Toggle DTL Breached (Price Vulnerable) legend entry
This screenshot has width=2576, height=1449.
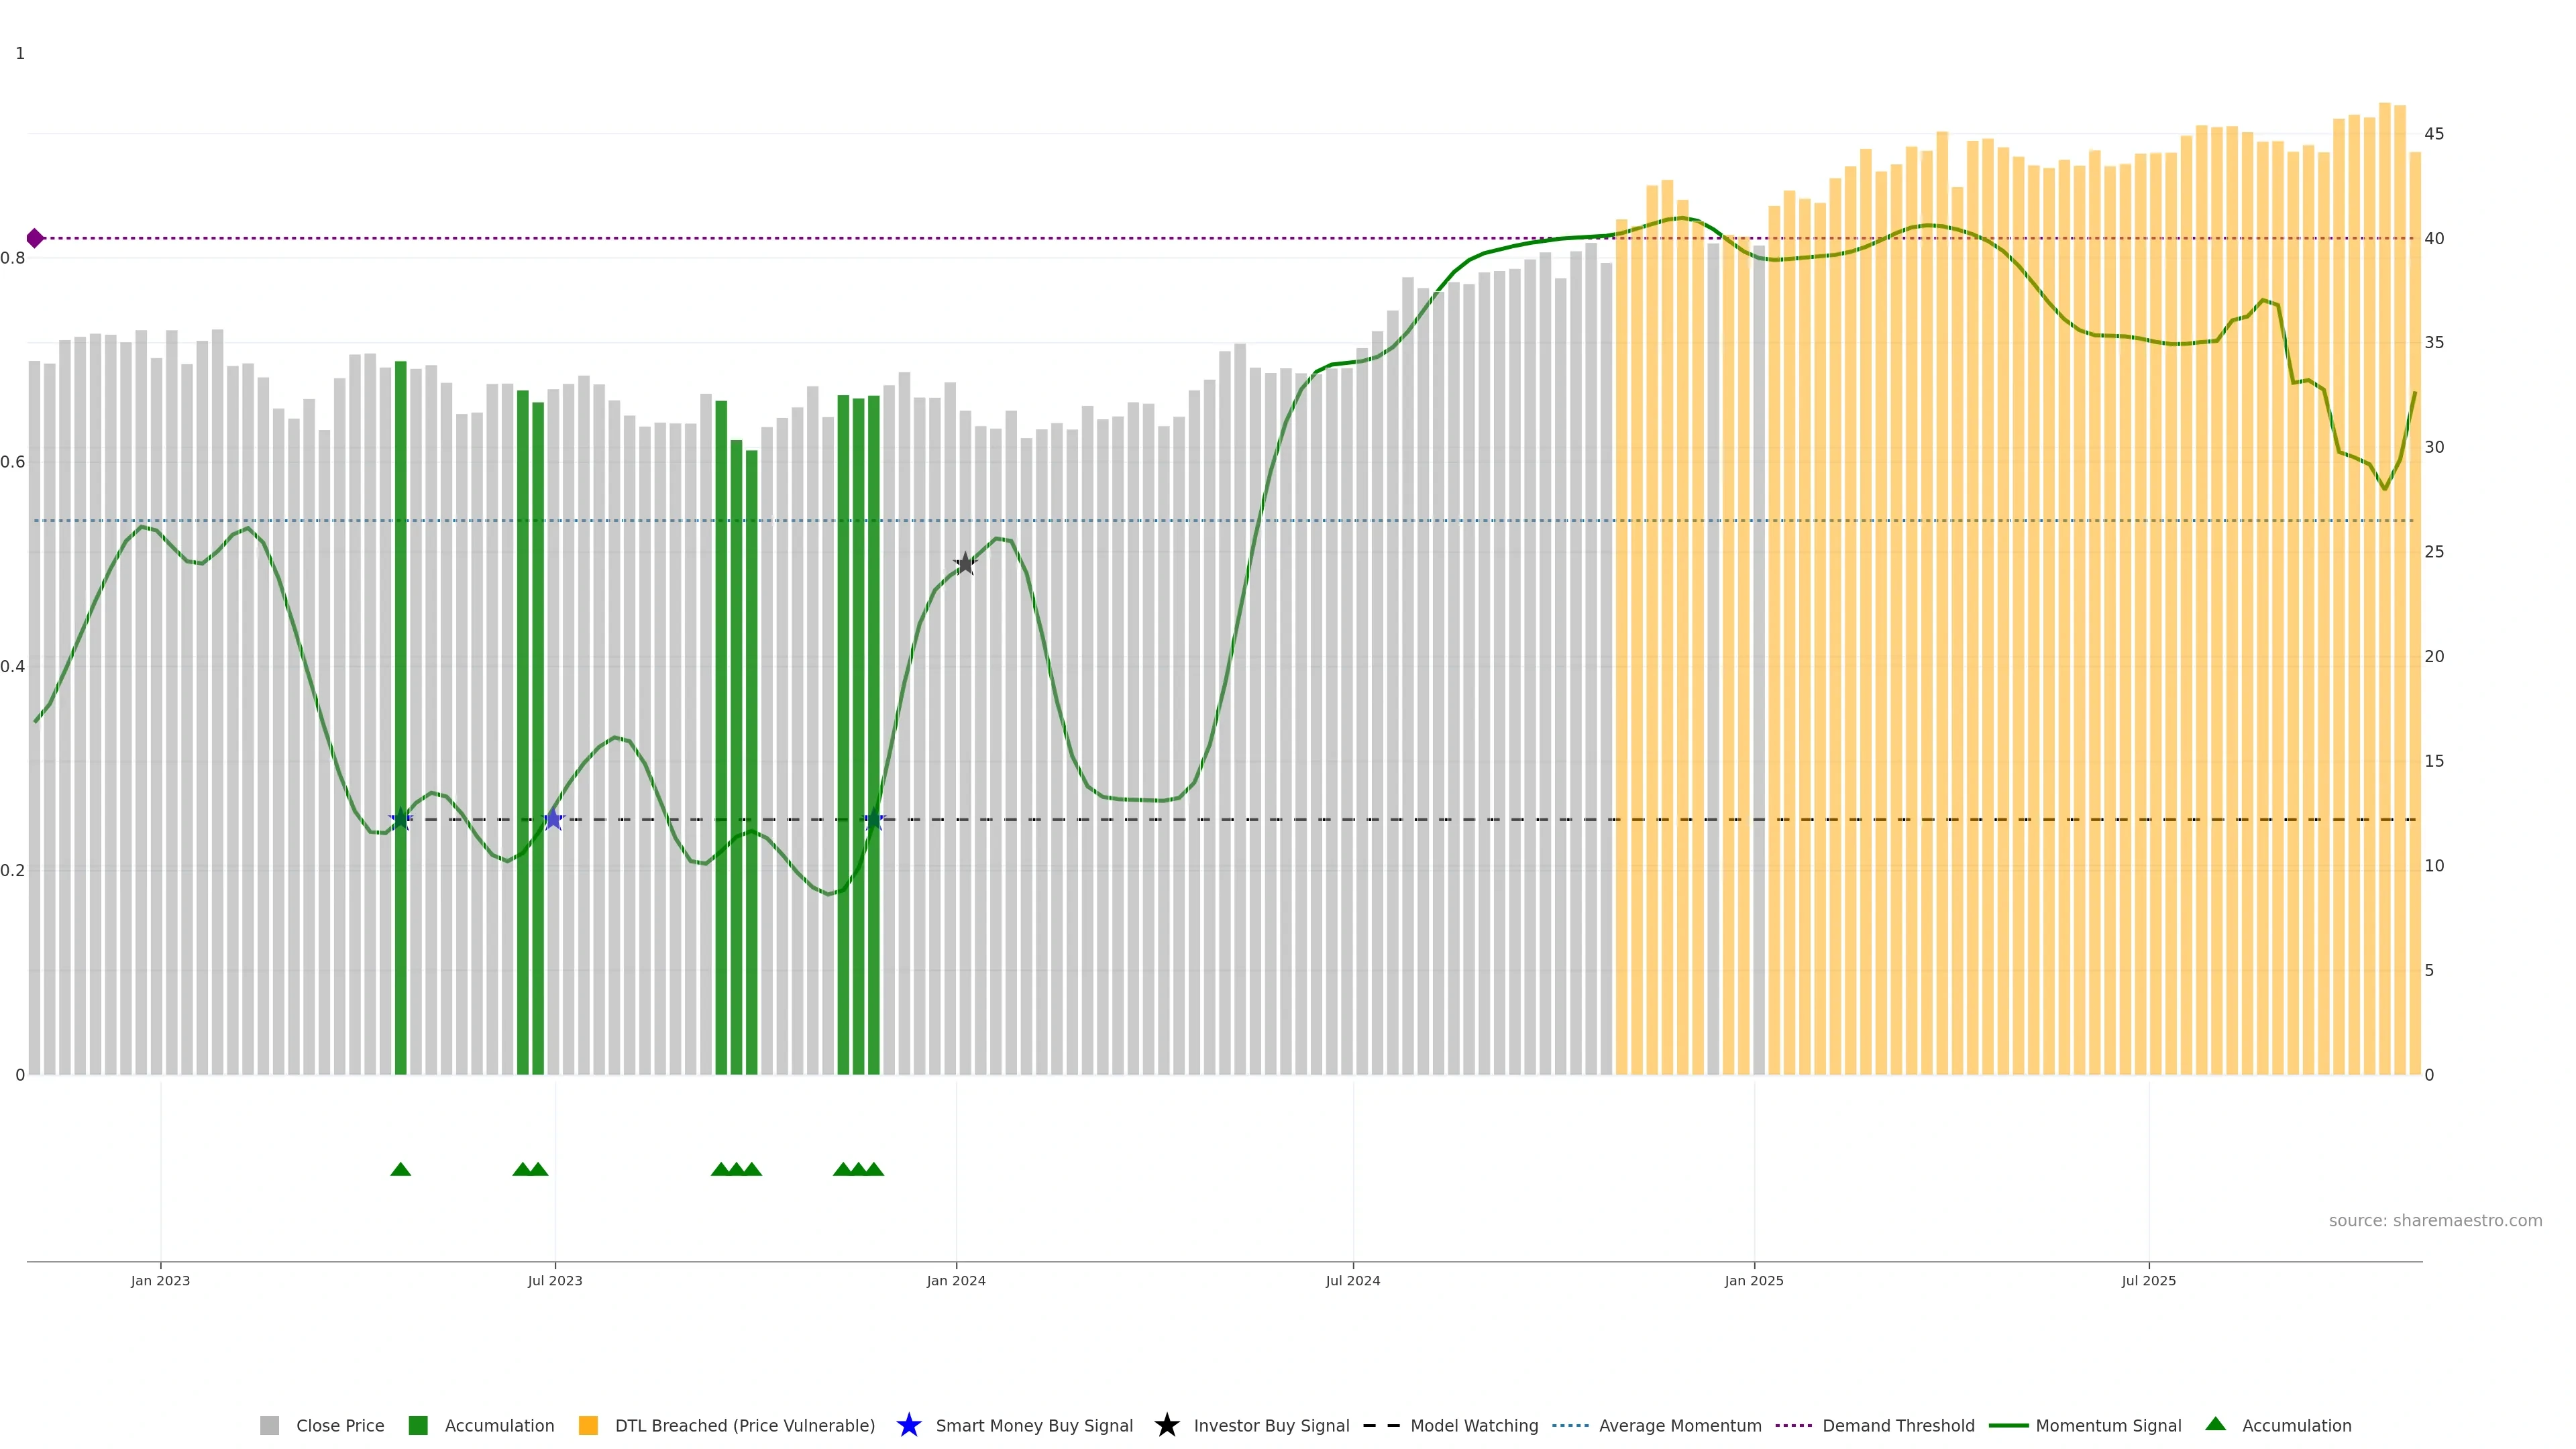tap(744, 1425)
